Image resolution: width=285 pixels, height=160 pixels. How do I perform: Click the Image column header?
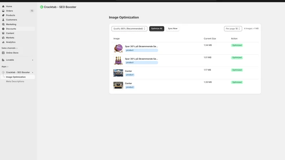[x=116, y=39]
